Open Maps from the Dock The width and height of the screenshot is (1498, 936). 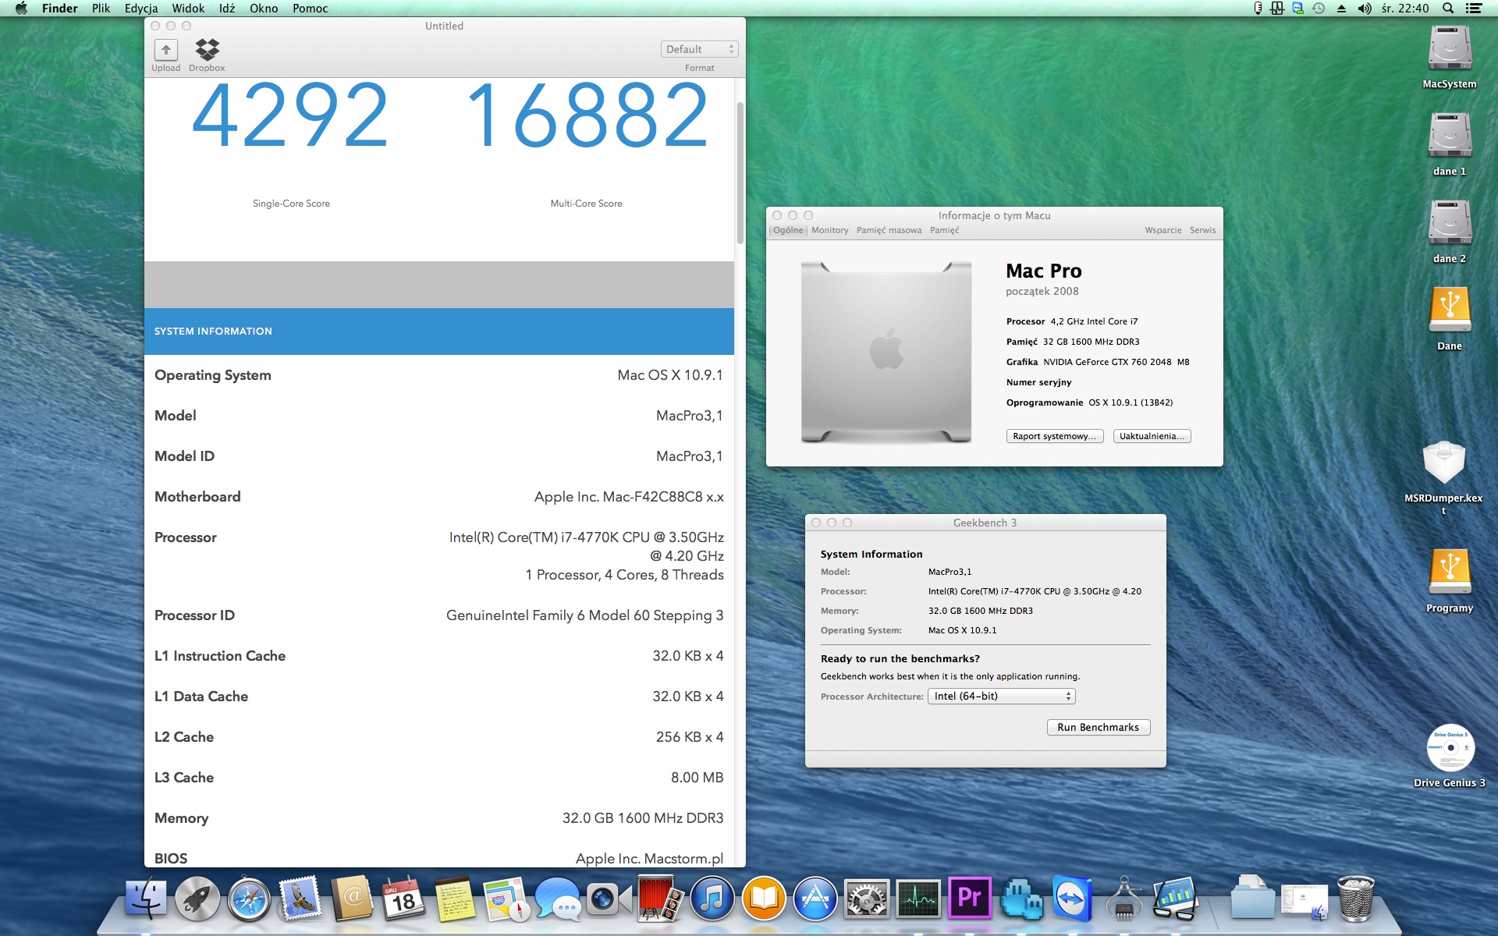[x=506, y=899]
